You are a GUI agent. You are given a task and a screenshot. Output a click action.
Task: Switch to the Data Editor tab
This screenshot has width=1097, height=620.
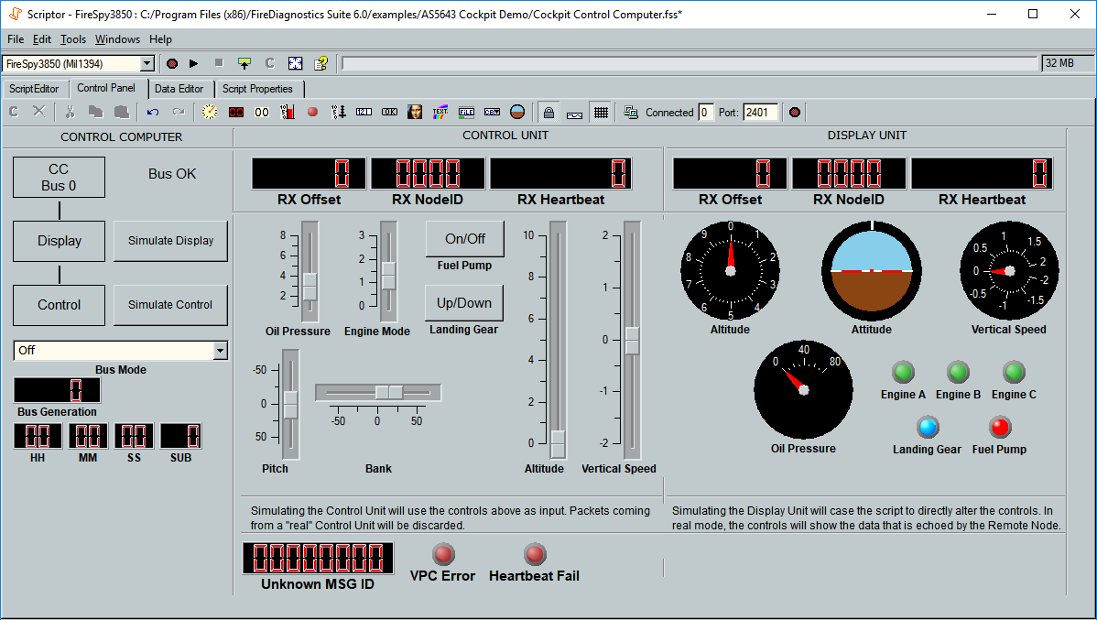(179, 89)
